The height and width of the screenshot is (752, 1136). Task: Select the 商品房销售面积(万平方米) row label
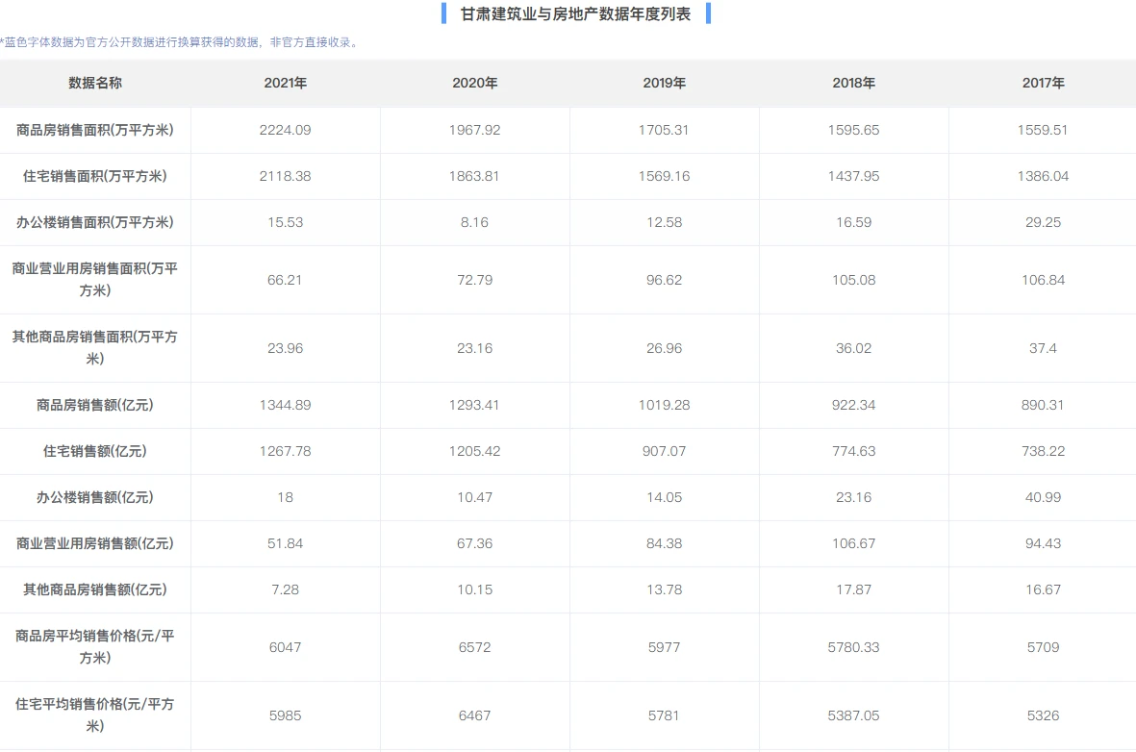click(x=95, y=130)
